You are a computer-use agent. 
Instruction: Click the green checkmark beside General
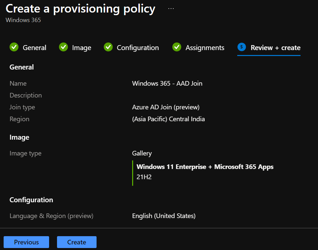[14, 47]
